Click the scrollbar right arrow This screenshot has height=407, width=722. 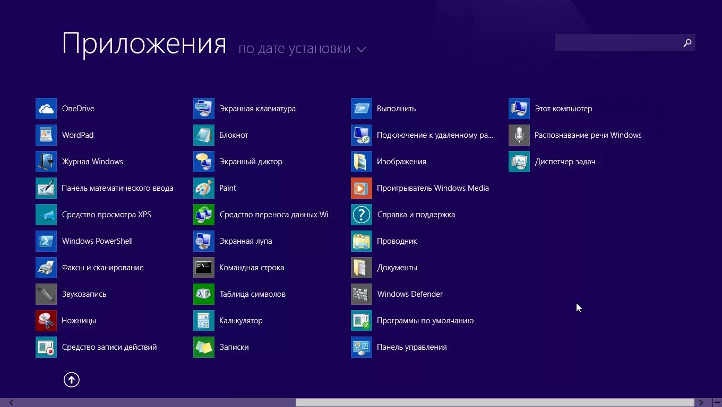(701, 403)
